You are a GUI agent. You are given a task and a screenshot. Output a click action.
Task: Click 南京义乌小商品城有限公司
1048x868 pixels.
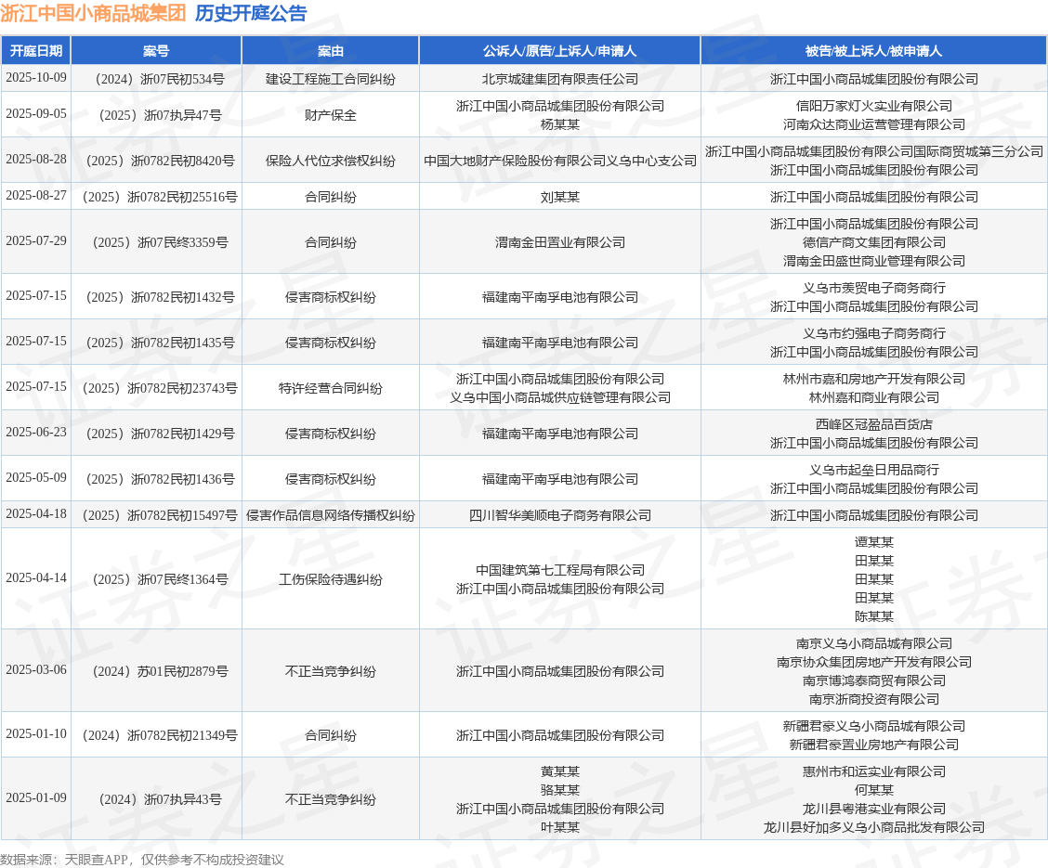tap(873, 643)
